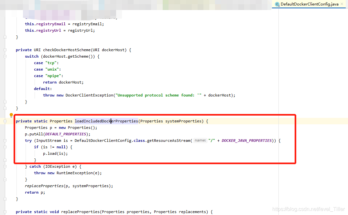Click the gutter fold icon beside the catch block
This screenshot has width=348, height=215.
pos(5,166)
